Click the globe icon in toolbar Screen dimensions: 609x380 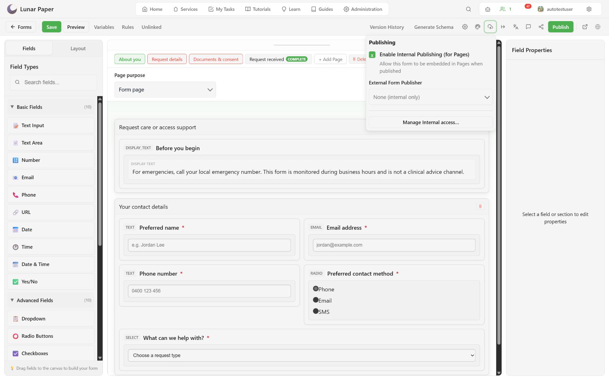(598, 27)
